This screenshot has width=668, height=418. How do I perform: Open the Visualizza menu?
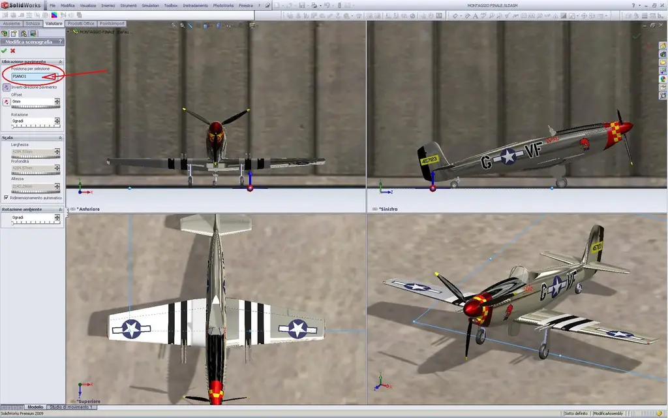[88, 5]
